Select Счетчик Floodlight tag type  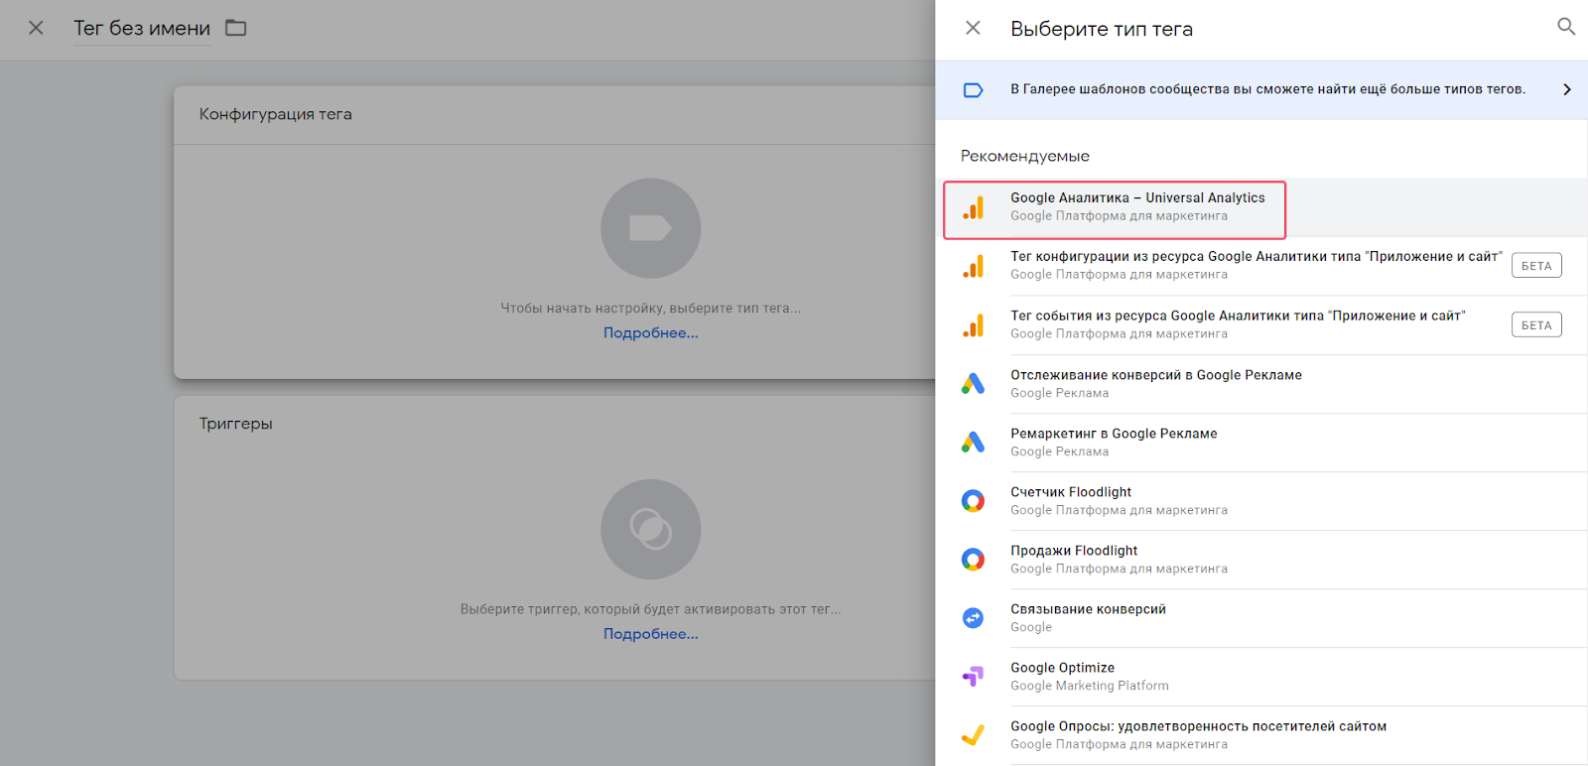[x=1261, y=501]
